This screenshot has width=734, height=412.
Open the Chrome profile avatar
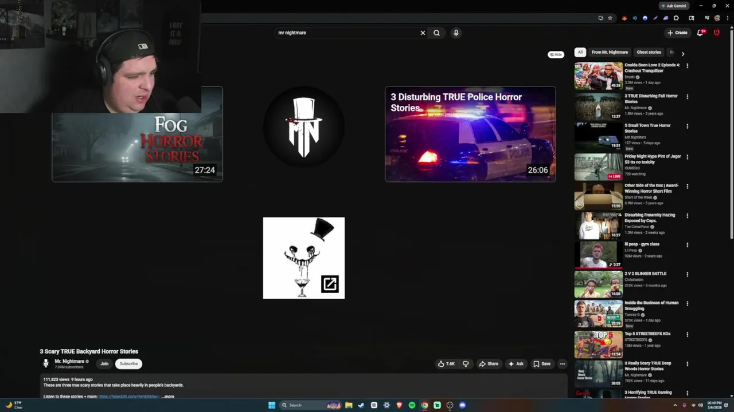[x=717, y=18]
